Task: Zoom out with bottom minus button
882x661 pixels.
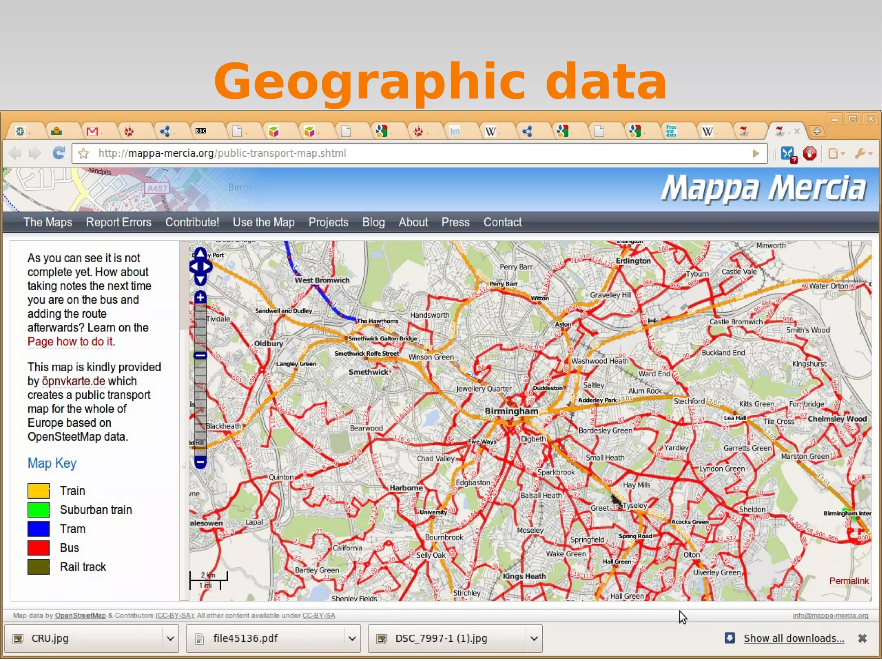Action: [x=200, y=462]
